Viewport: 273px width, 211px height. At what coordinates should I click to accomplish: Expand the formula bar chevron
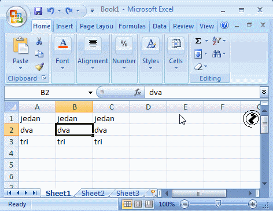click(264, 92)
